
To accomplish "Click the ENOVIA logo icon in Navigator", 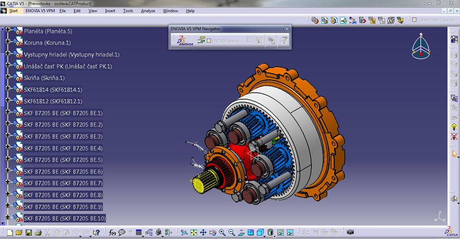I will click(185, 41).
